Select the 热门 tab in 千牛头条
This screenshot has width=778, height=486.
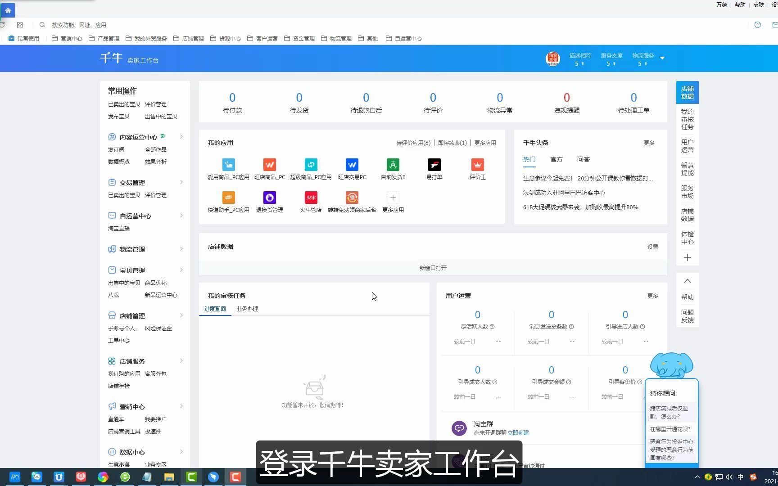pos(529,159)
